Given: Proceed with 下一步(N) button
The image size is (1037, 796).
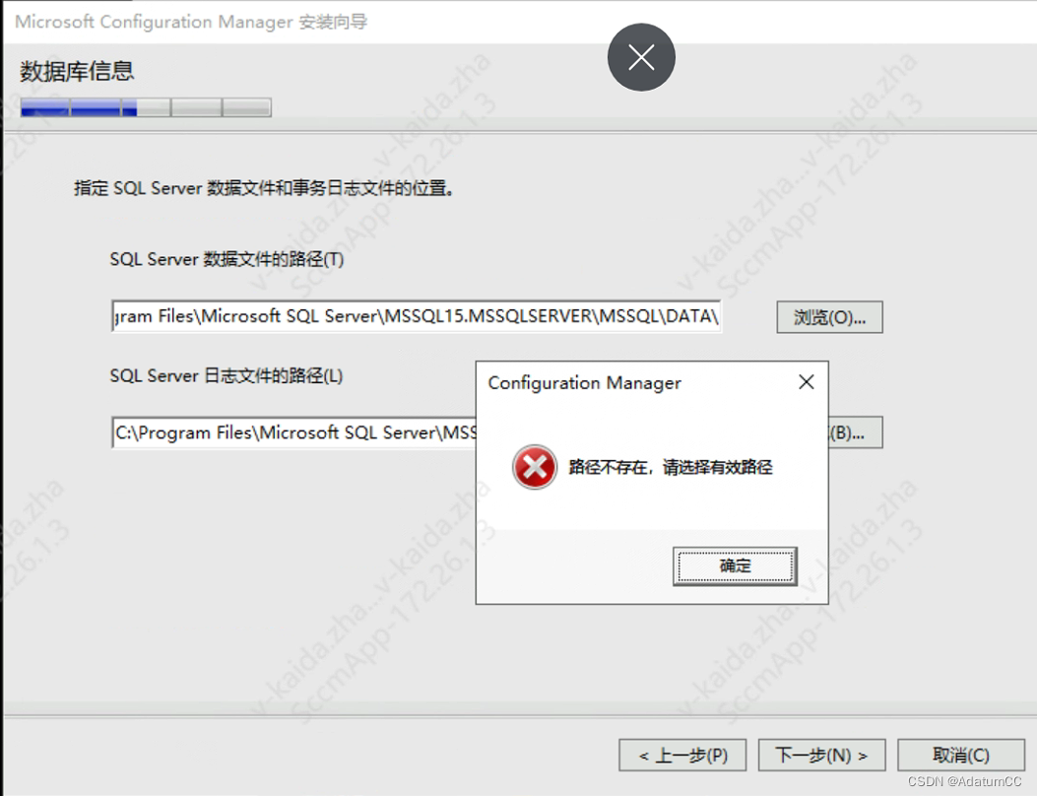Looking at the screenshot, I should (821, 755).
